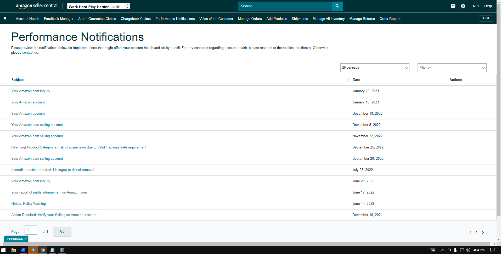Click the volume speaker tray icon
501x254 pixels.
[468, 250]
